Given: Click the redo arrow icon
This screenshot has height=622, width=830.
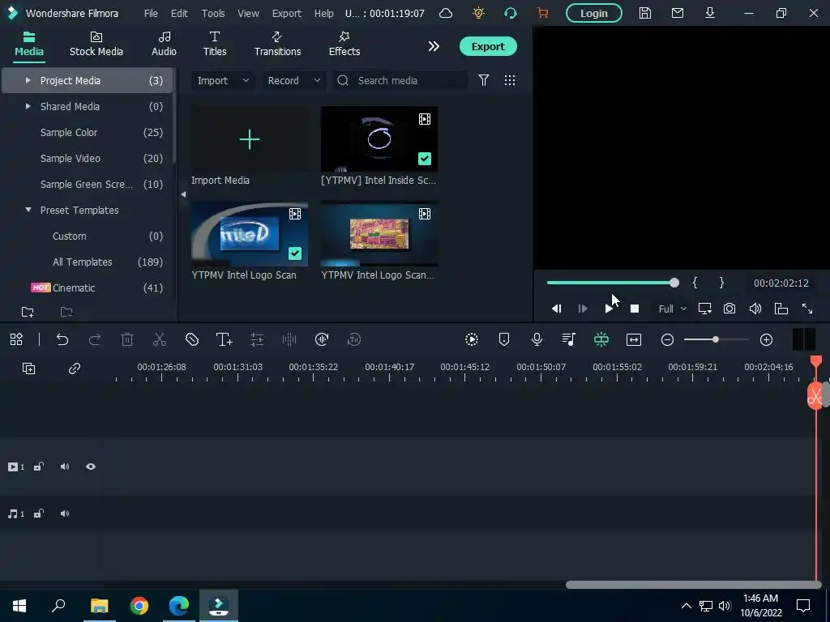Looking at the screenshot, I should tap(95, 339).
